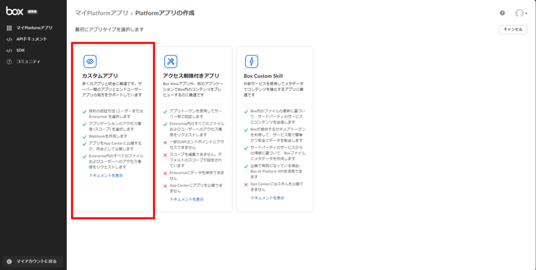Click the カスタムアプリ card icon
The width and height of the screenshot is (536, 270).
coord(90,62)
